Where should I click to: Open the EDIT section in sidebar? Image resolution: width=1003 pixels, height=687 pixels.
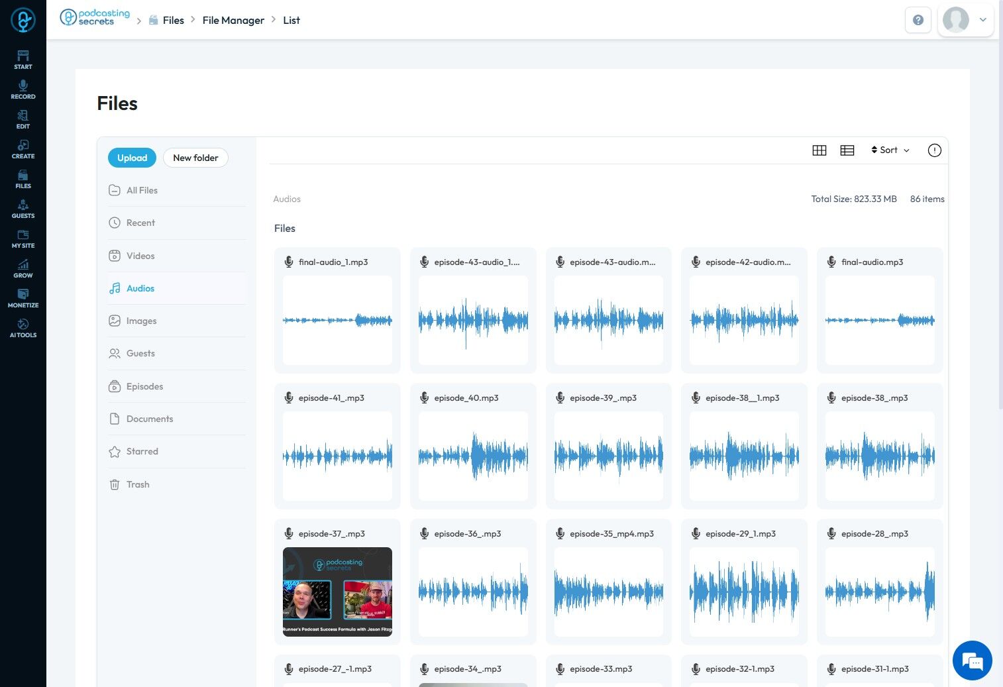click(23, 119)
